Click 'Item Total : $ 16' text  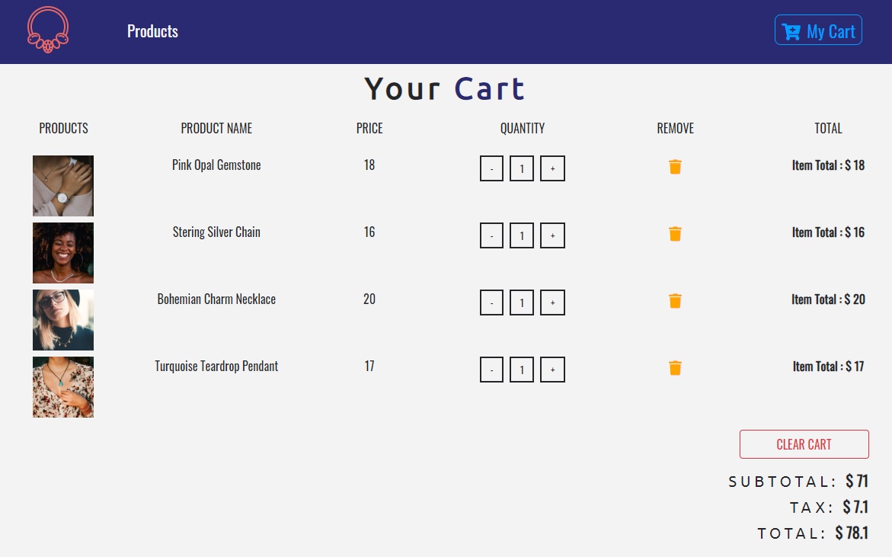coord(828,232)
